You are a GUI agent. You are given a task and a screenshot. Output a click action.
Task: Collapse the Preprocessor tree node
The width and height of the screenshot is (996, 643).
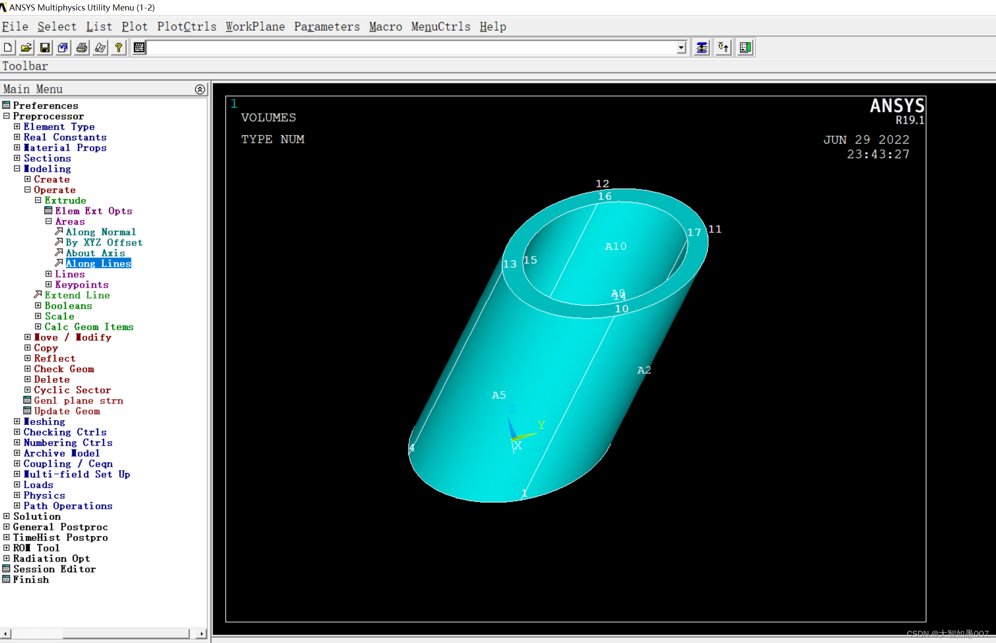tap(7, 116)
